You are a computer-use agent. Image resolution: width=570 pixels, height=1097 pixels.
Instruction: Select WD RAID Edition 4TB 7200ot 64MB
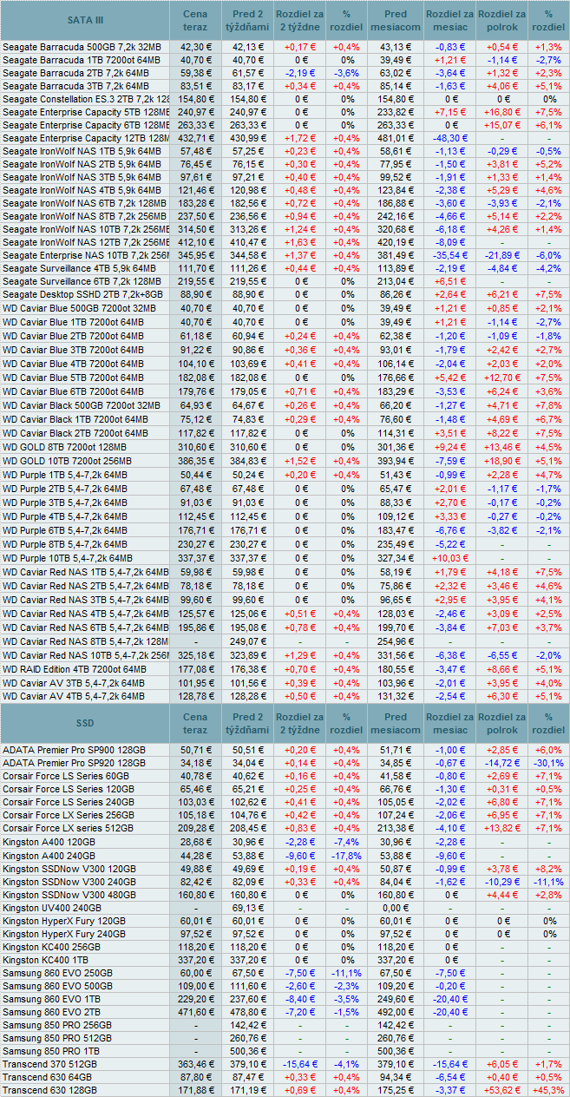click(x=76, y=669)
